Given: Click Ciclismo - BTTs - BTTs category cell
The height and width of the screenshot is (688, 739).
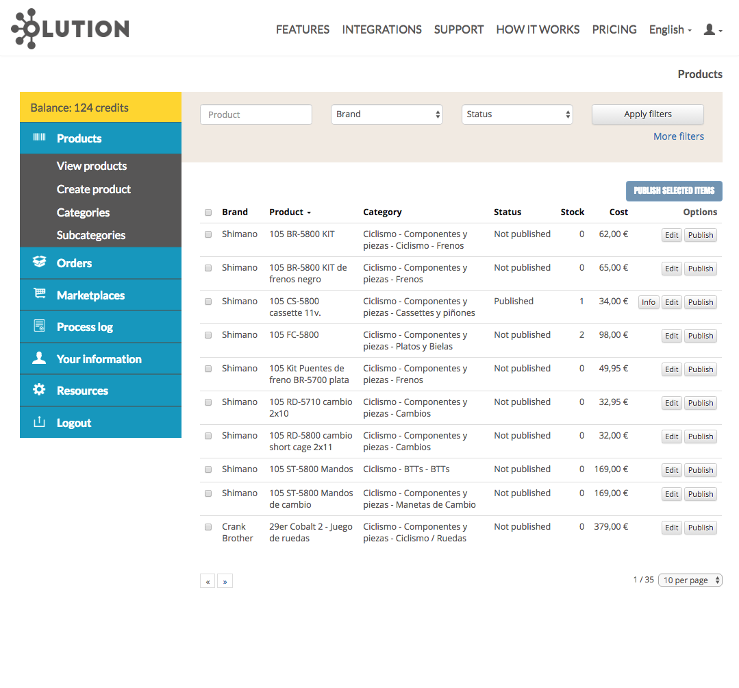Looking at the screenshot, I should coord(406,469).
